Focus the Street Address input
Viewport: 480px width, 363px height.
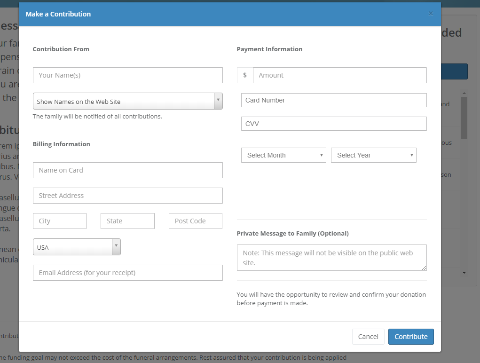(x=127, y=196)
